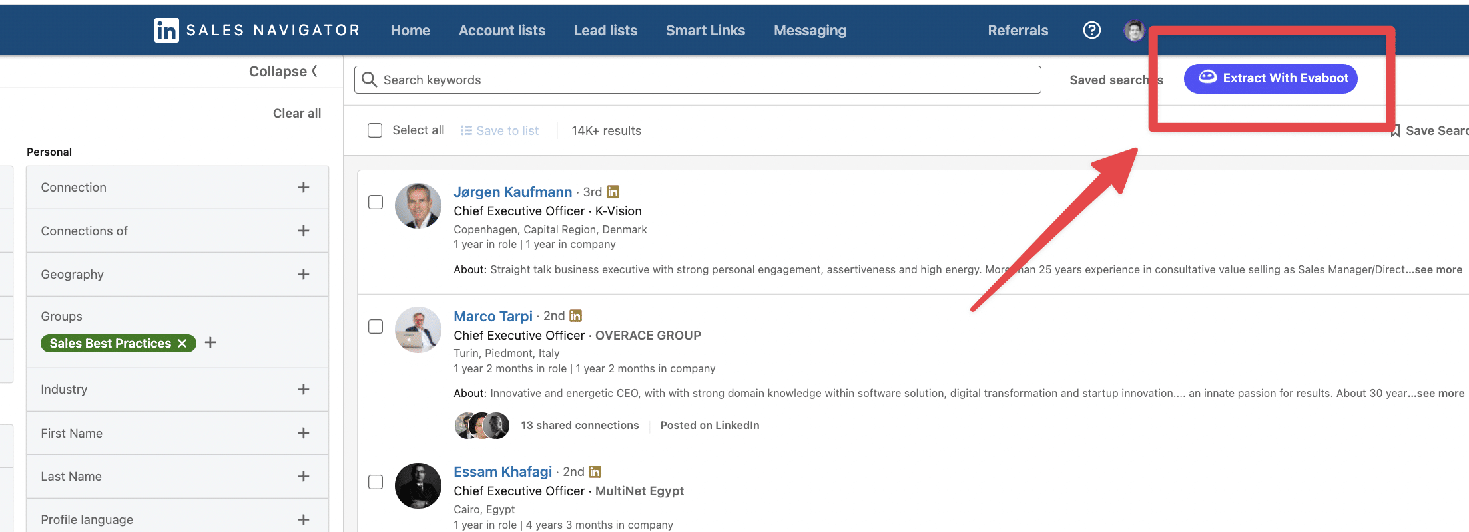Open Marco Tarpi's profile link
The height and width of the screenshot is (532, 1469).
coord(493,316)
